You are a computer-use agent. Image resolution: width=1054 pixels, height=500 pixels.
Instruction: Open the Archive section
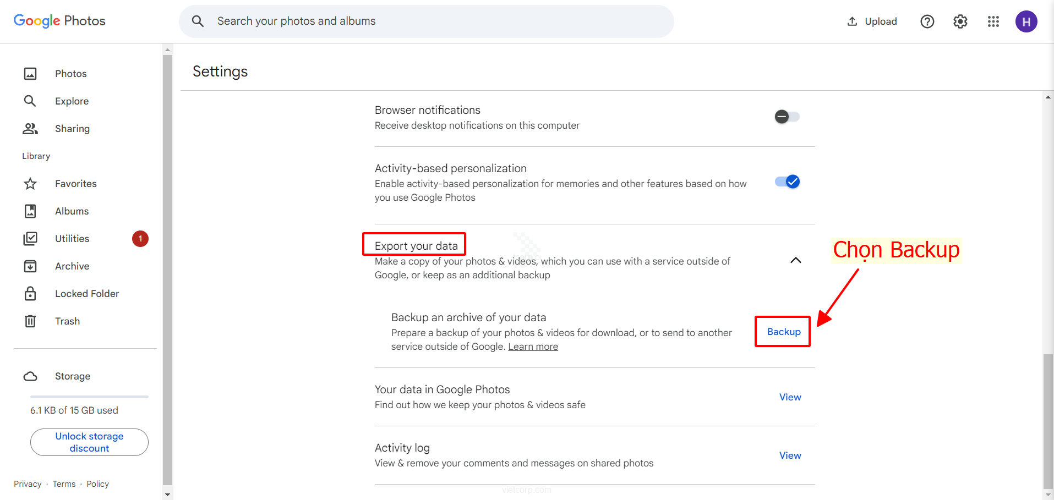pos(72,266)
